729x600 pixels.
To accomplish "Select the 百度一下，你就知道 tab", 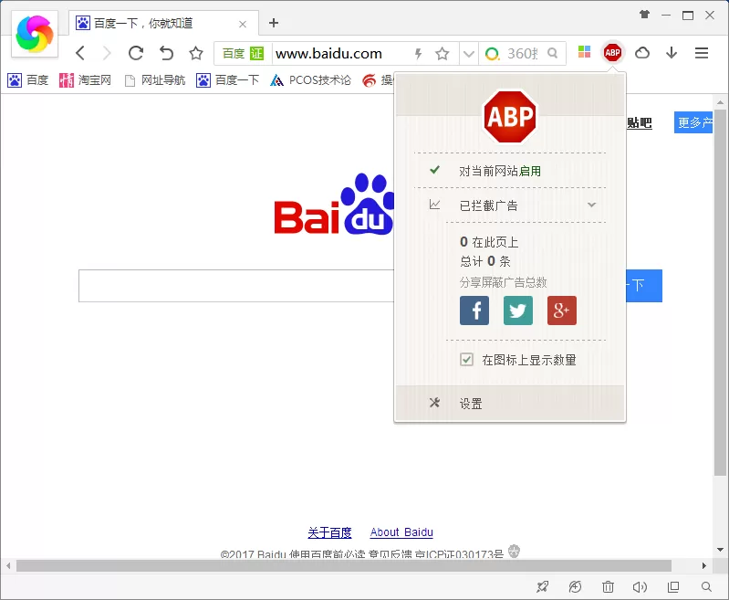I will (x=163, y=23).
